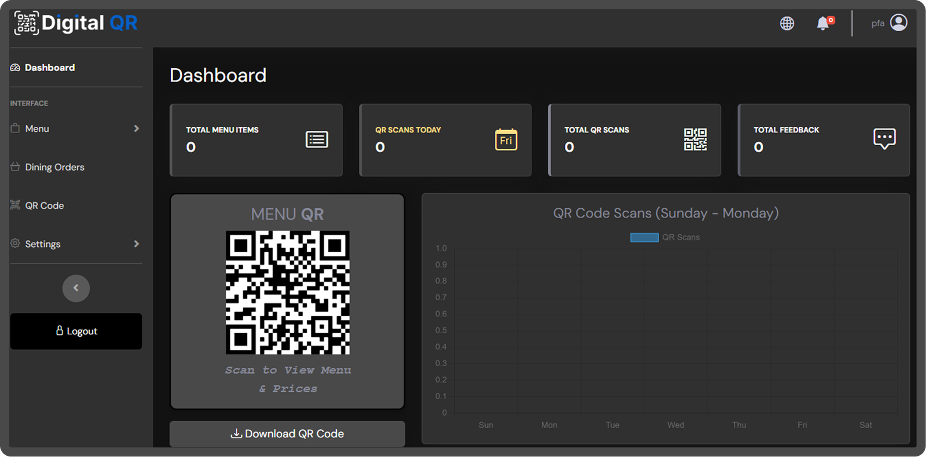Click the Menu QR code image

288,293
